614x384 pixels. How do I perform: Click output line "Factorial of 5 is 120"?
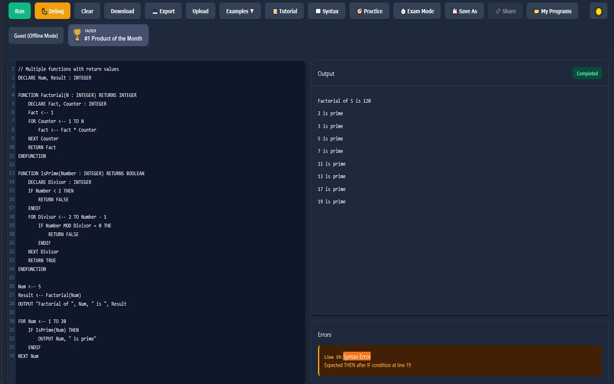pyautogui.click(x=344, y=101)
